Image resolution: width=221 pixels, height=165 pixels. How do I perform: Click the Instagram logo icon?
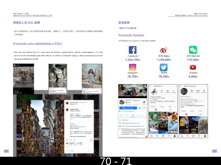pos(132,67)
